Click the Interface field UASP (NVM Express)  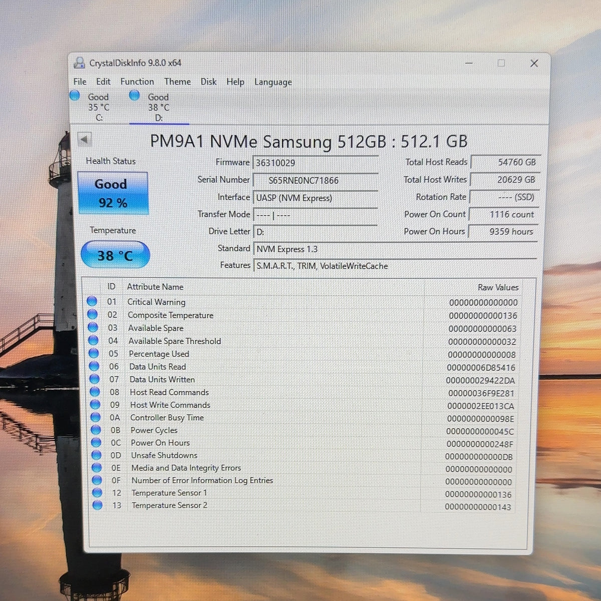316,198
